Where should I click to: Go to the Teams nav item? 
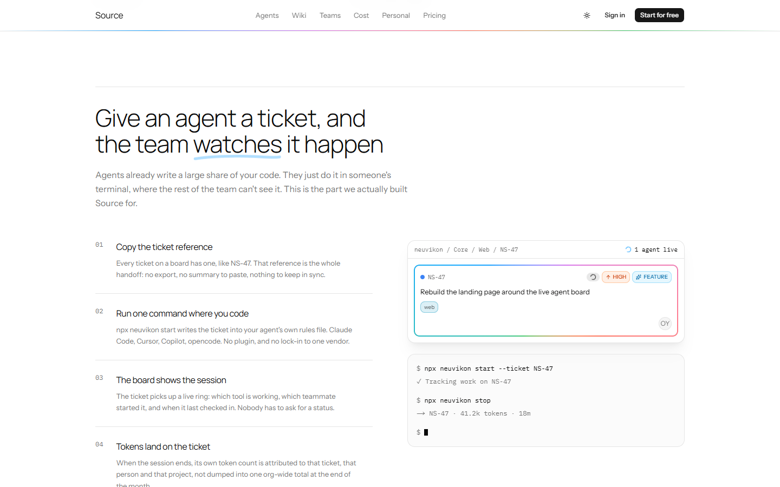pos(330,15)
